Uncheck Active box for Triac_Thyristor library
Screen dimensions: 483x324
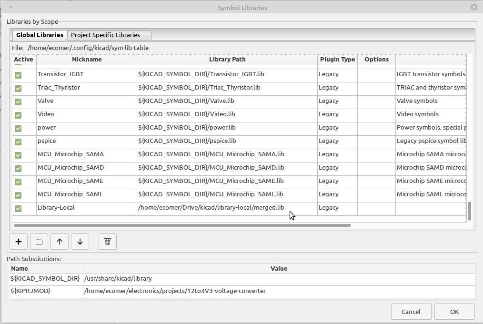[x=18, y=89]
